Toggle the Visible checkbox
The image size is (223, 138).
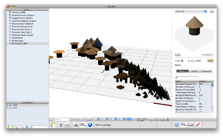tap(182, 61)
